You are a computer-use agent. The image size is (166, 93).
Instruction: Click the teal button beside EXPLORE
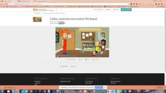[126, 10]
